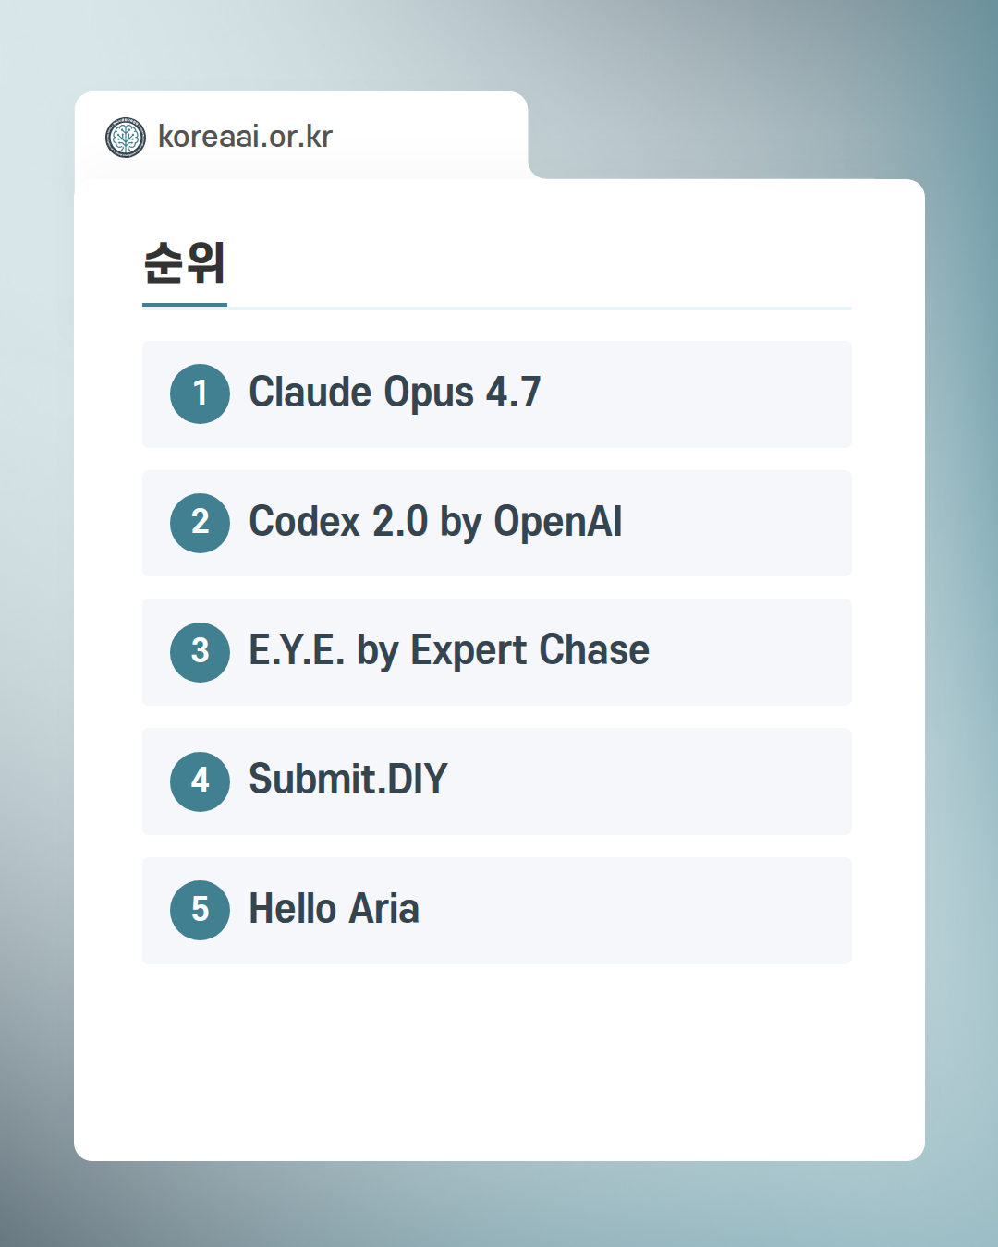Click the teal underline beneath 순위
This screenshot has height=1247, width=998.
185,304
